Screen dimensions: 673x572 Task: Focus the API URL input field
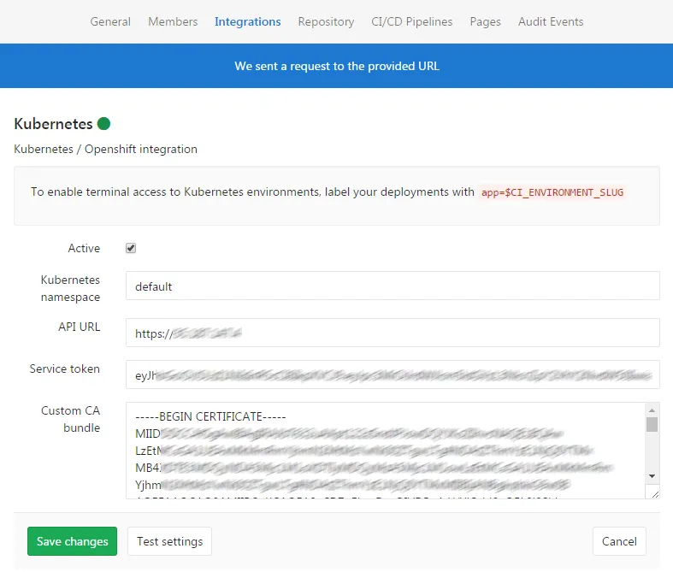pos(393,333)
